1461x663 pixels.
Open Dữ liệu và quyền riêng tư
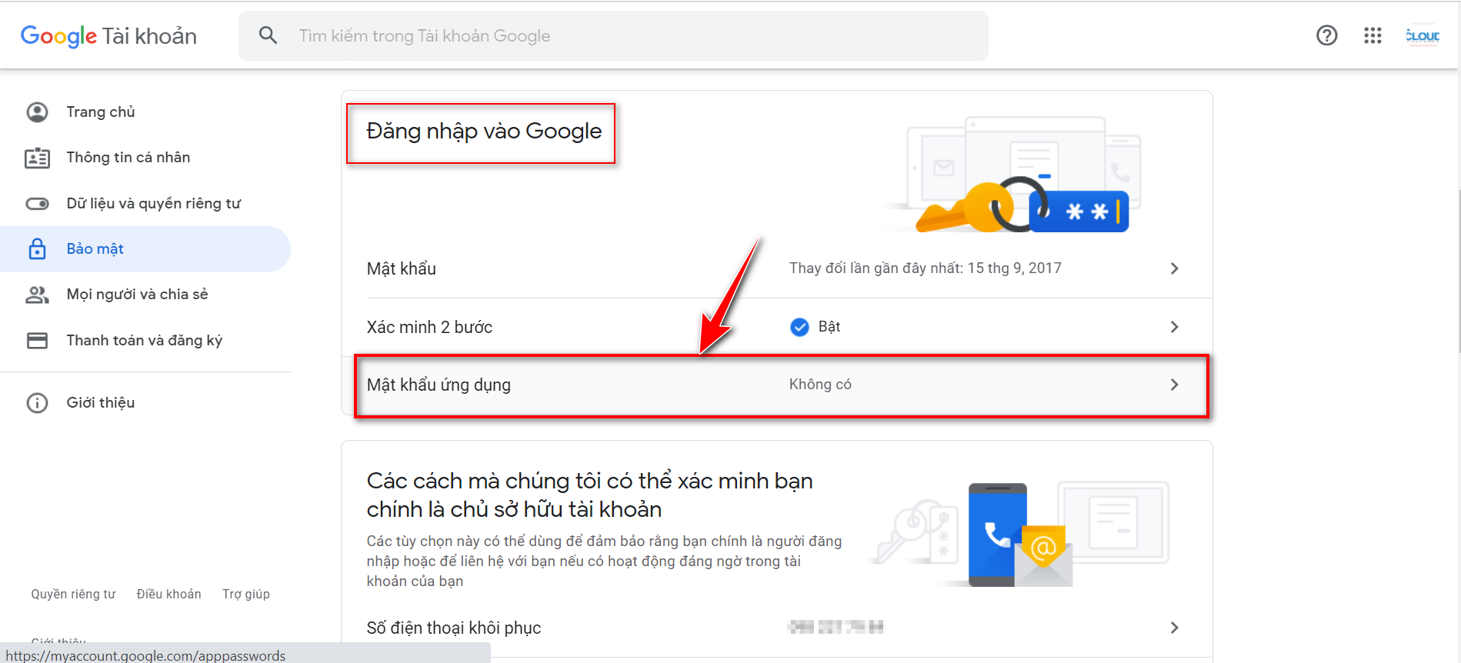(x=145, y=204)
